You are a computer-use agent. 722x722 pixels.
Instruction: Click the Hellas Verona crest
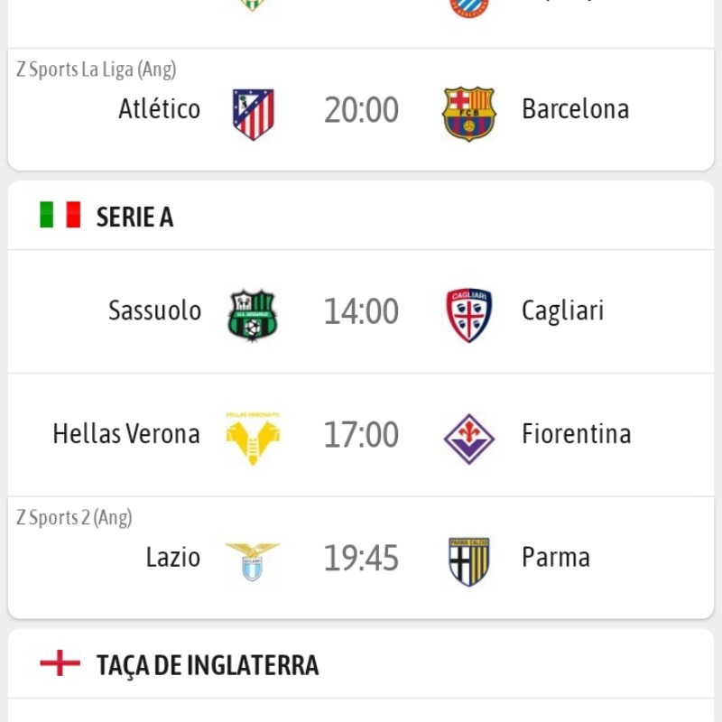pyautogui.click(x=253, y=439)
